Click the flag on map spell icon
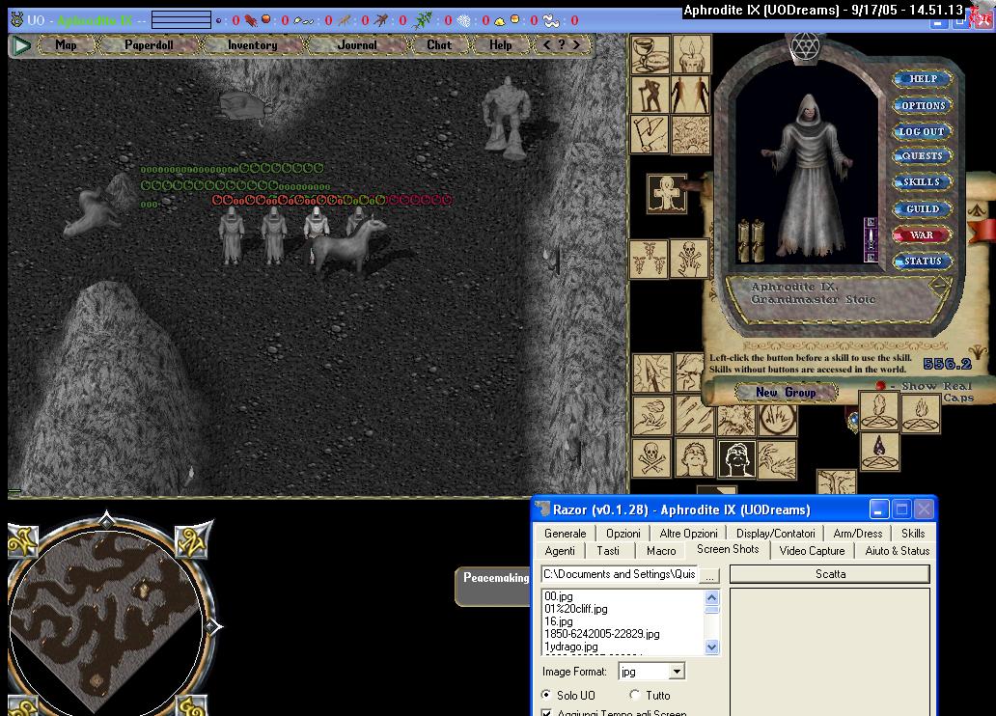The image size is (996, 716). (x=650, y=135)
